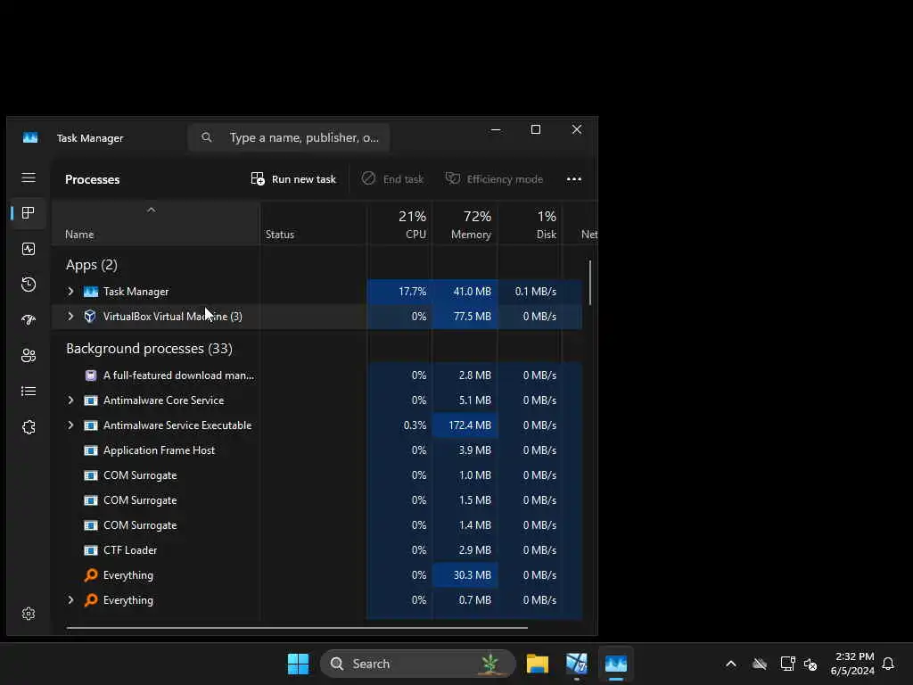Select the COM Surrogate row using 1.4 MB
913x685 pixels.
(x=317, y=525)
